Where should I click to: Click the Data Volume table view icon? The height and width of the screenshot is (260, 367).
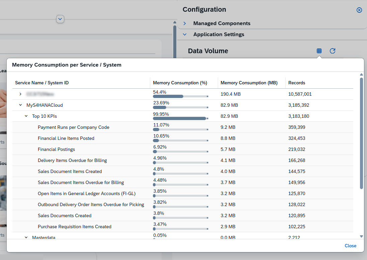(319, 51)
